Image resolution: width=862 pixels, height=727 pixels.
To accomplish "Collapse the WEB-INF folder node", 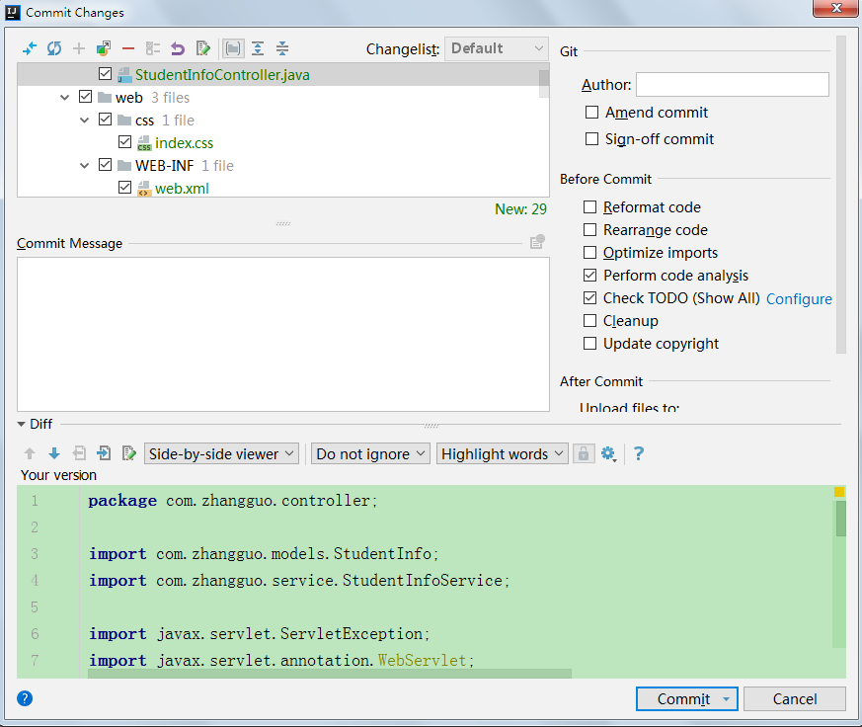I will pyautogui.click(x=85, y=166).
